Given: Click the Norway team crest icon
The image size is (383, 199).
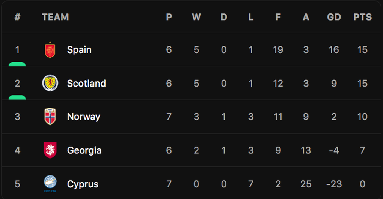Looking at the screenshot, I should pyautogui.click(x=50, y=117).
